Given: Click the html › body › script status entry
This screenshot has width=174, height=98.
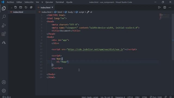Looking at the screenshot, I should click(x=90, y=97).
